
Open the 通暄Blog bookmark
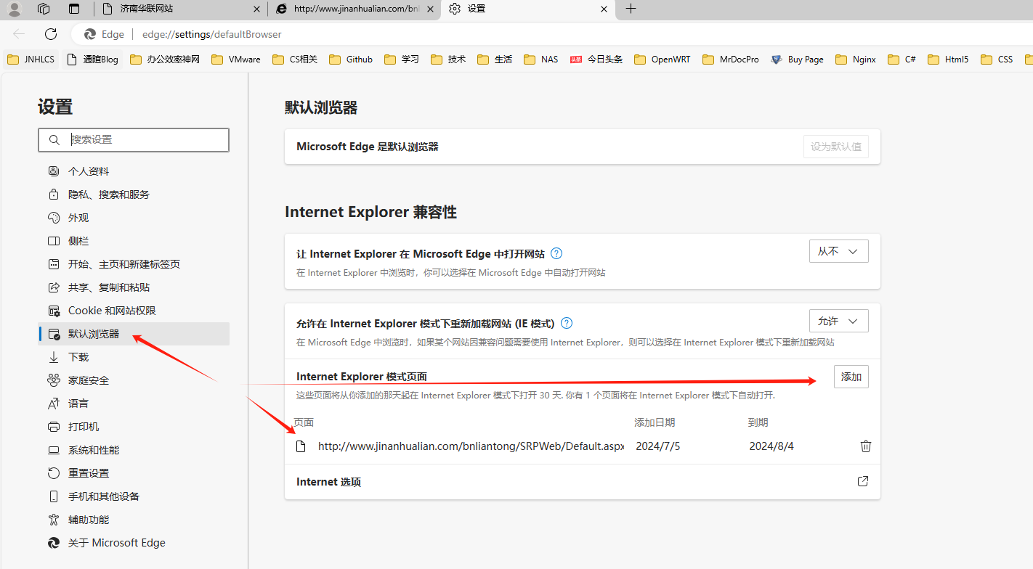pos(92,60)
